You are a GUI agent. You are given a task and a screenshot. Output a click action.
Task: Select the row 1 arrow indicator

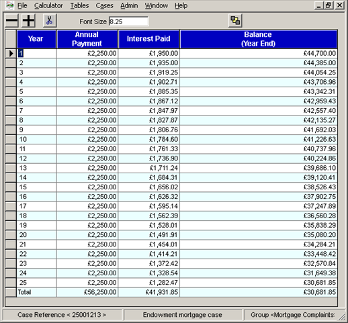pyautogui.click(x=11, y=54)
